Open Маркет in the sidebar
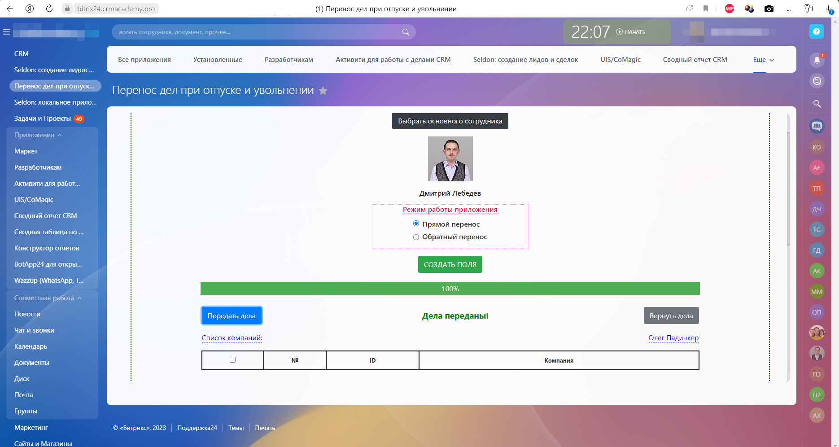Screen dimensions: 839x447 [26, 151]
